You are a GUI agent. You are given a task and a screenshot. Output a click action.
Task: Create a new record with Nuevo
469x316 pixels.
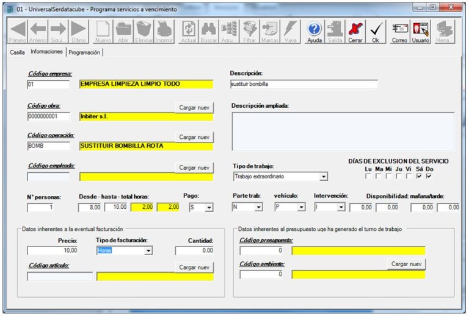click(103, 32)
